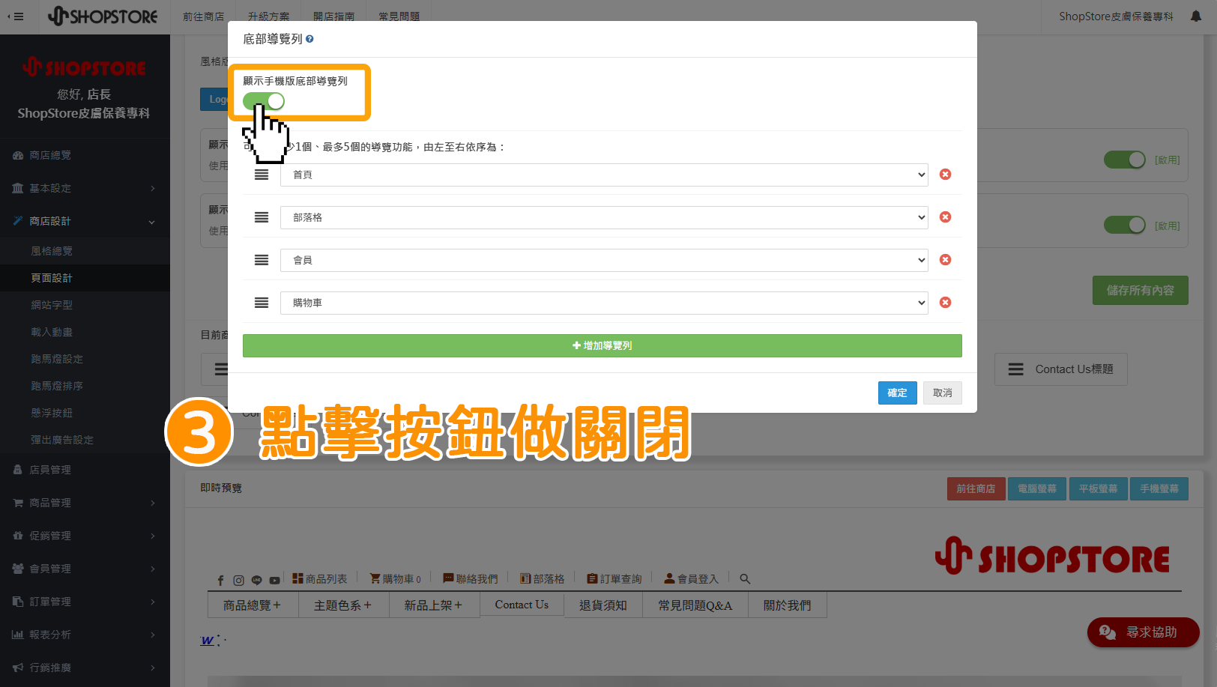
Task: Grab the reorder handle for 部落格 row
Action: tap(262, 217)
